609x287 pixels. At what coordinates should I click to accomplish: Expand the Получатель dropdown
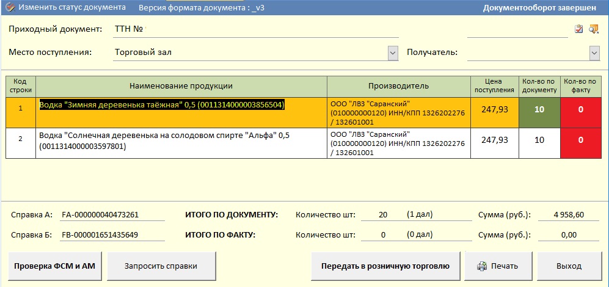tap(594, 53)
